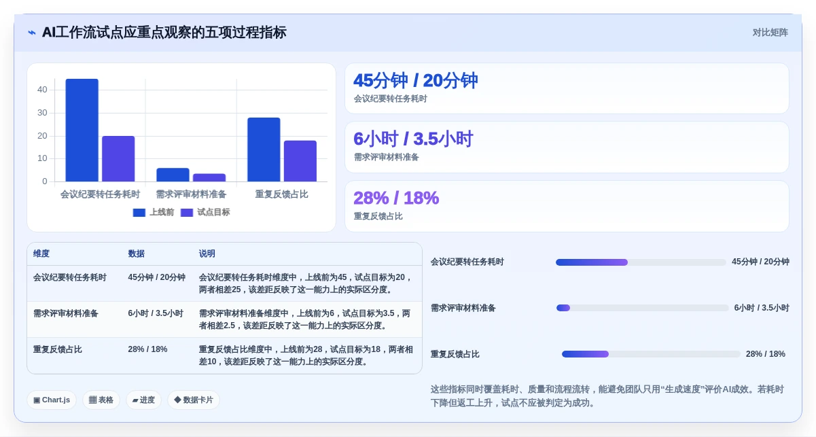
Task: Click the page title AI工作流试点应重点观察的五项过程指标
Action: point(164,33)
